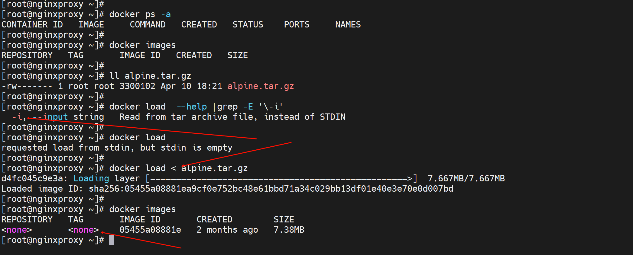The image size is (633, 255).
Task: Click the terminal cursor block at the prompt
Action: 112,240
